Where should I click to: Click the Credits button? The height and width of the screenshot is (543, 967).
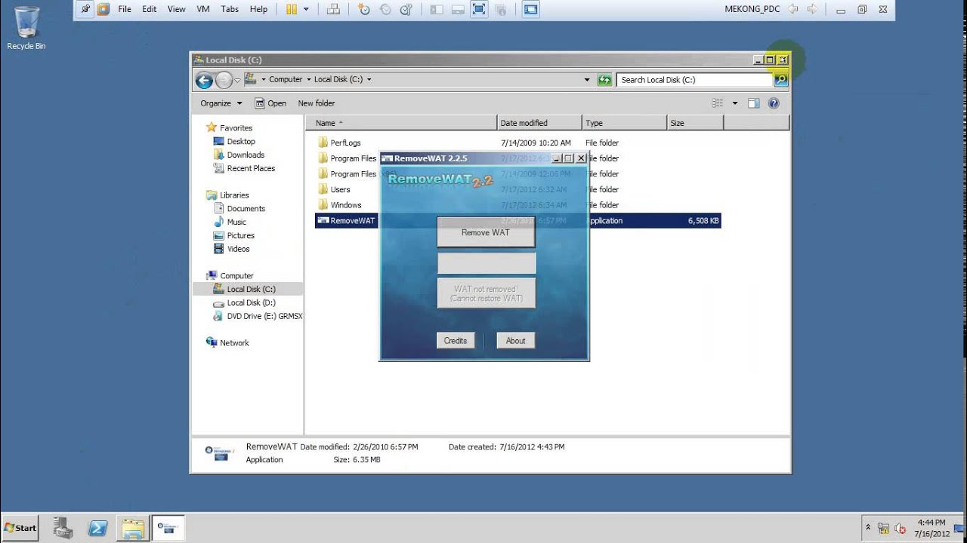(455, 341)
